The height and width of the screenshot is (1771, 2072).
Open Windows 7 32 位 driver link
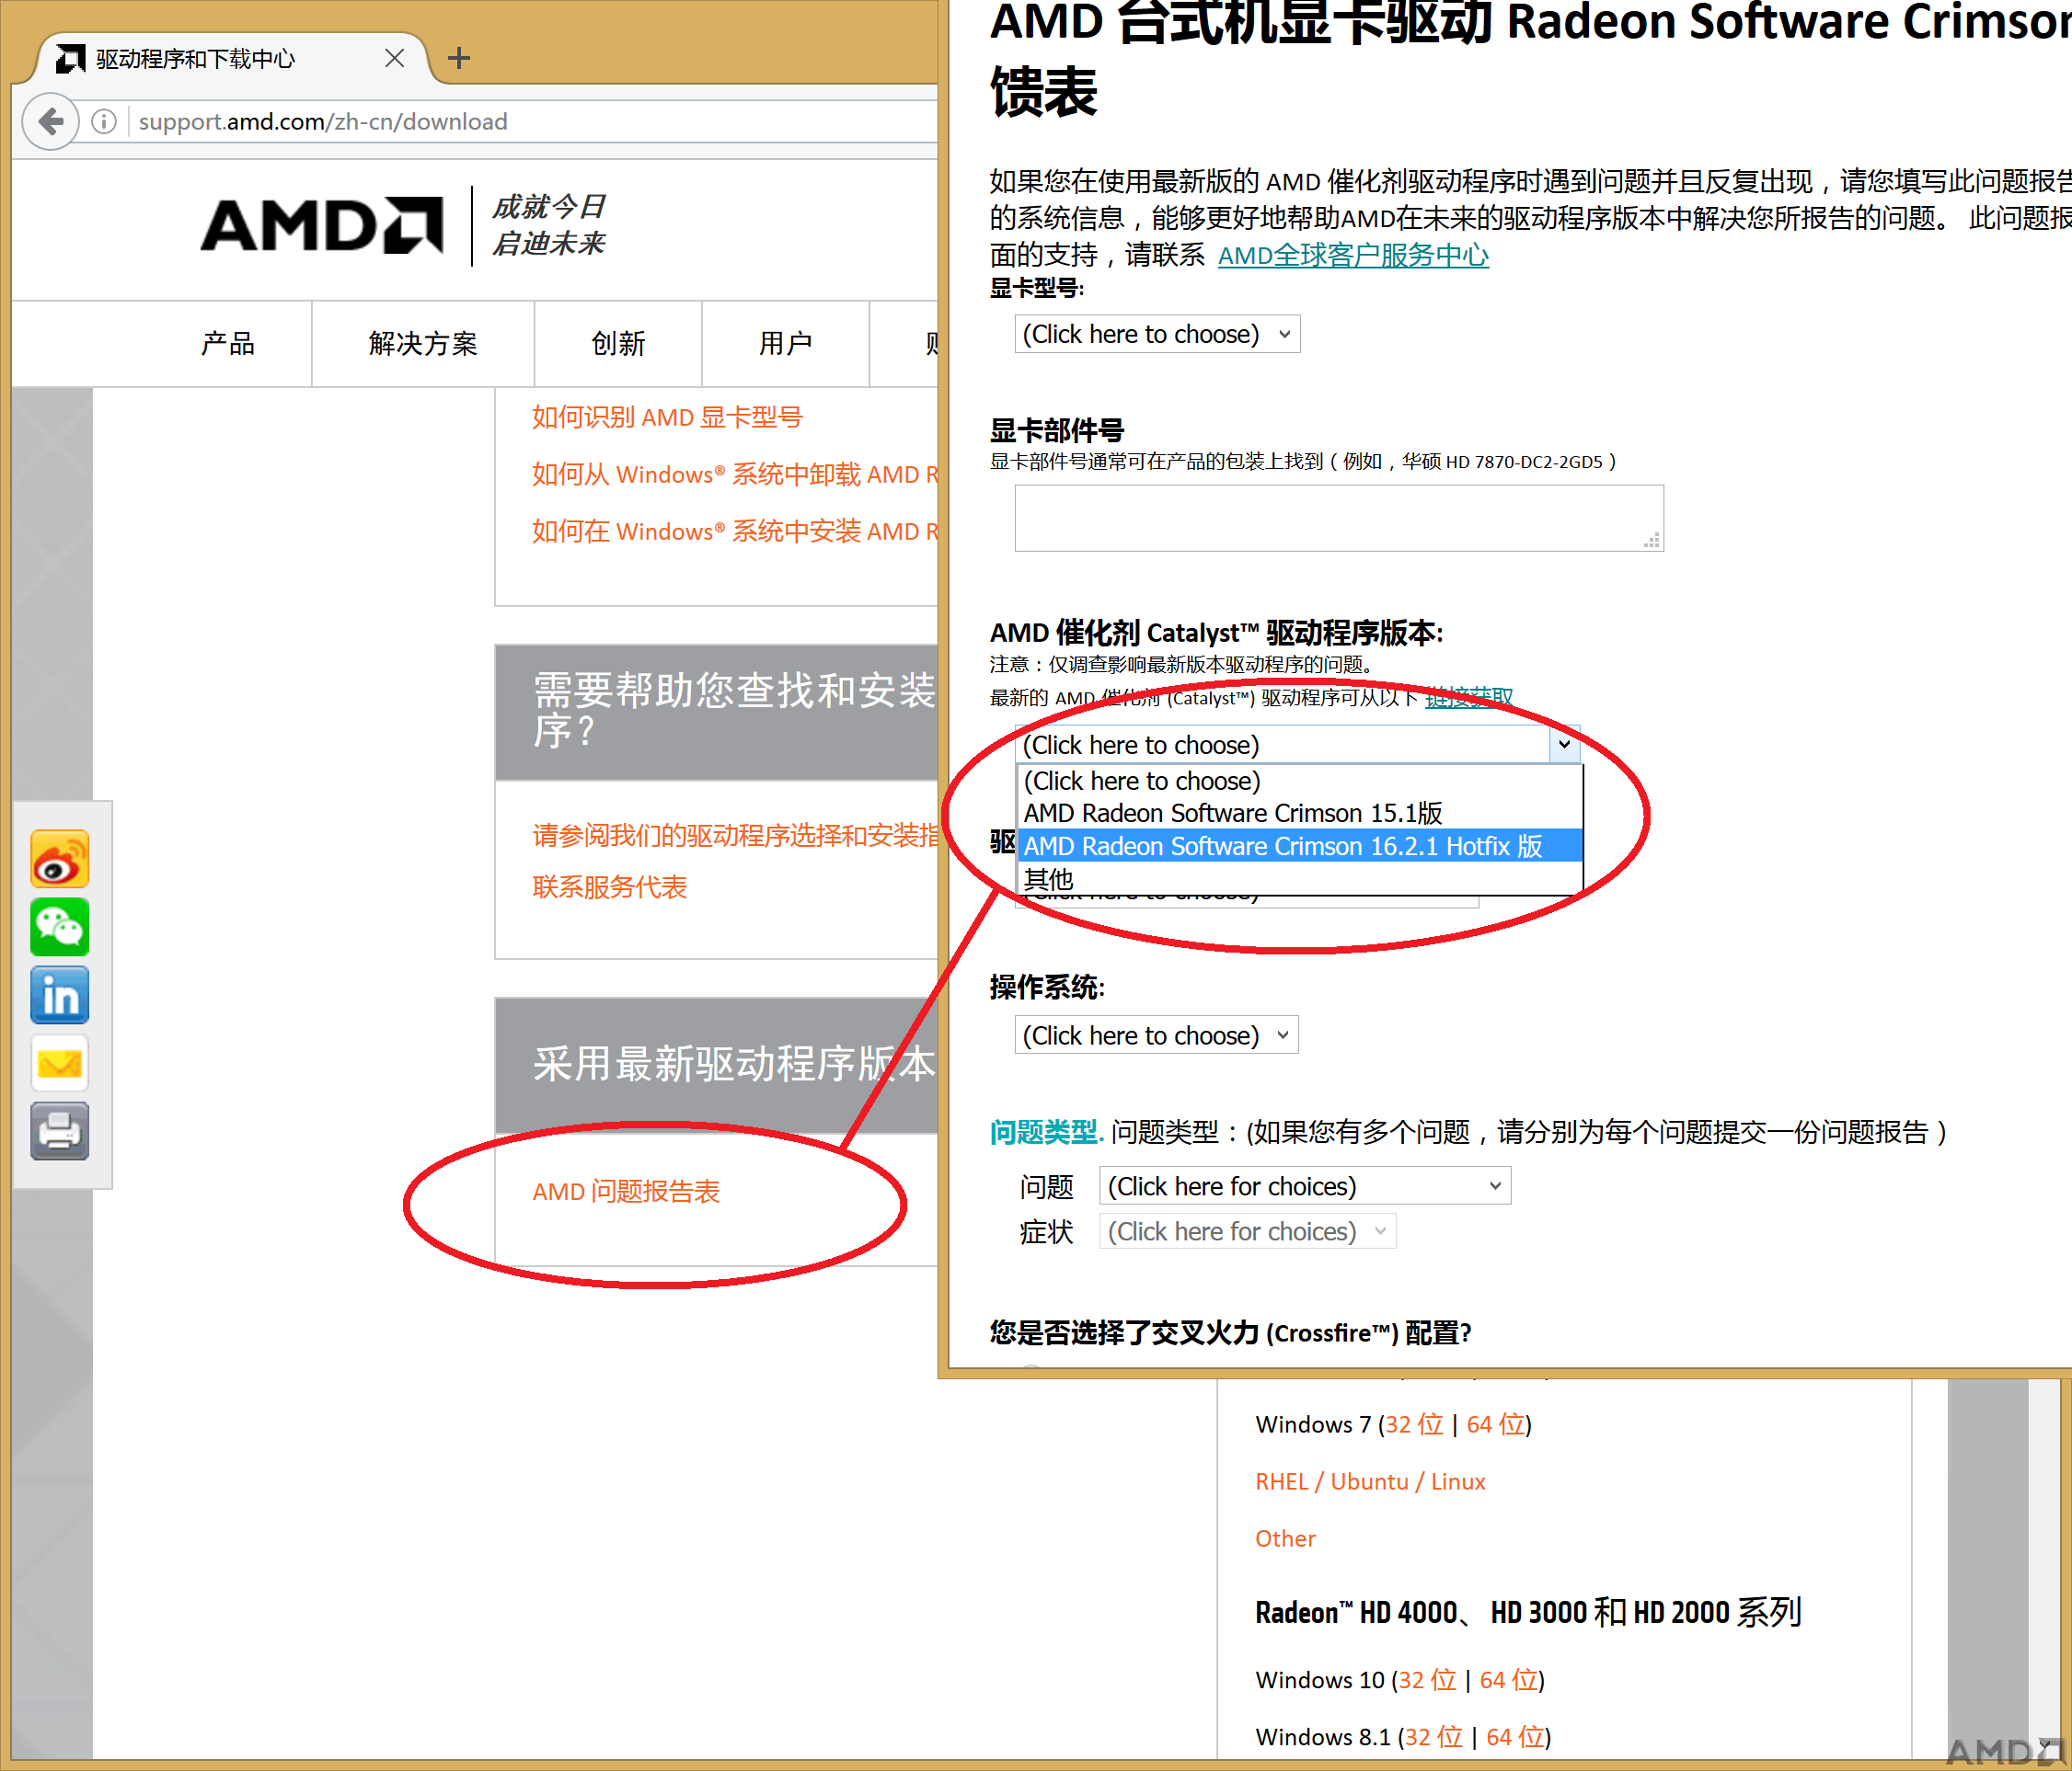(x=1414, y=1424)
